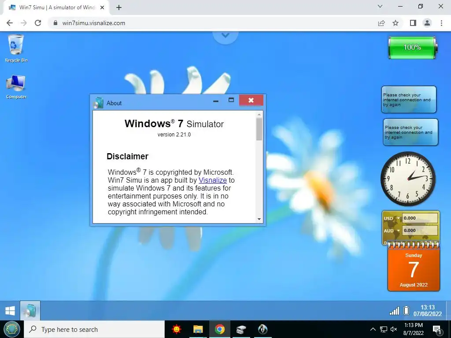Open a new browser tab
Screen dimensions: 451x338
[119, 7]
